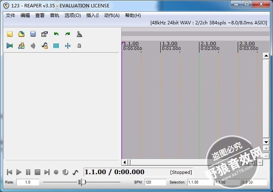Click the horizontal scrollbar left arrow
Image resolution: width=273 pixels, height=192 pixels.
click(125, 163)
